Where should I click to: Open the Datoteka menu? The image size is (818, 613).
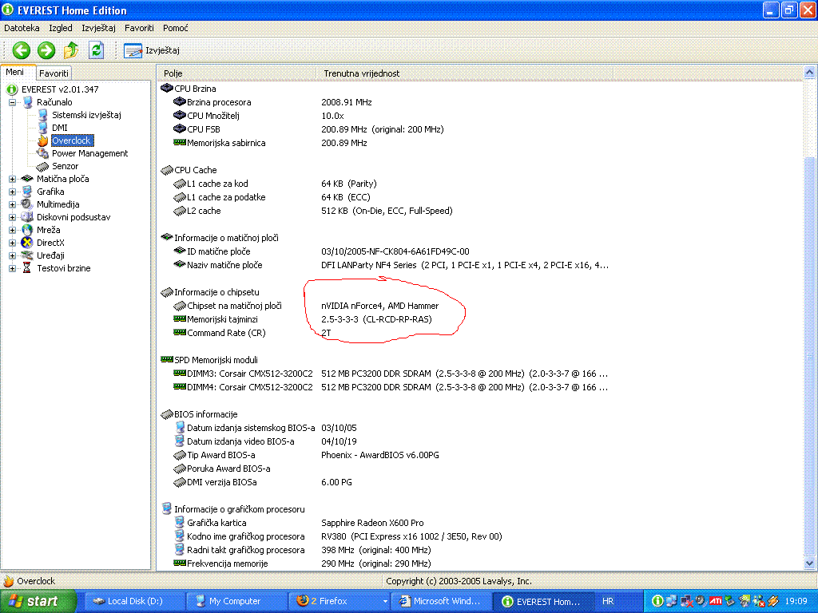click(x=22, y=28)
